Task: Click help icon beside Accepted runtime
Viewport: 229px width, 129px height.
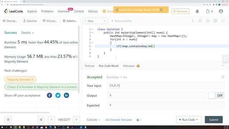Action: pos(223,77)
